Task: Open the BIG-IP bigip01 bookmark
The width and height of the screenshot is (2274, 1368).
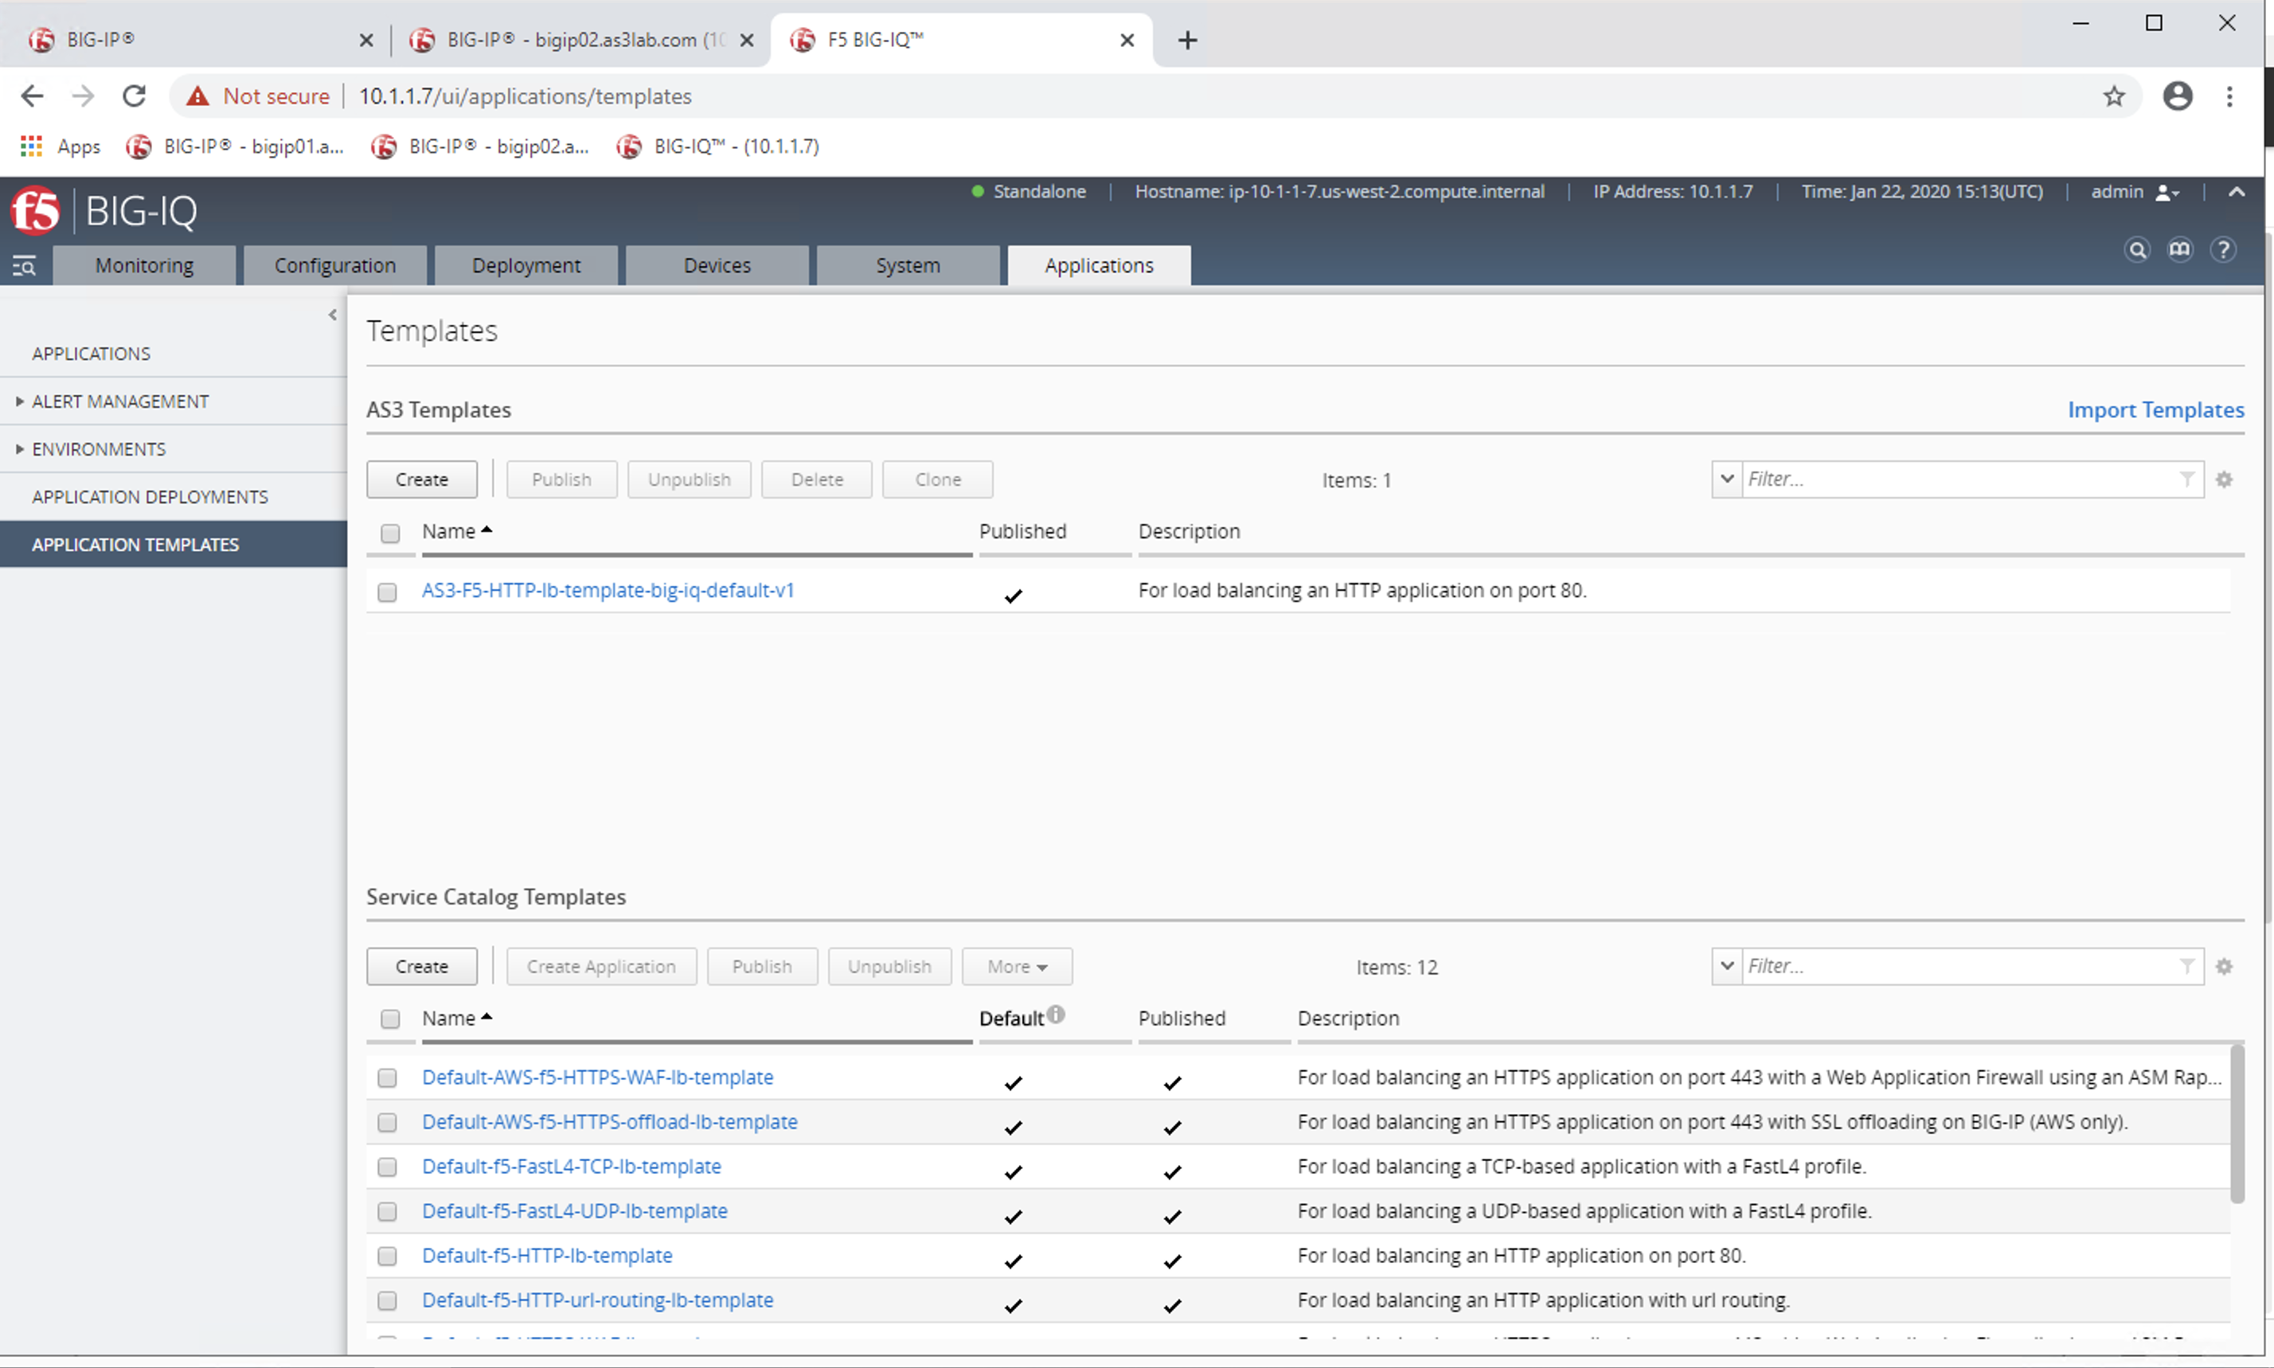Action: [x=235, y=146]
